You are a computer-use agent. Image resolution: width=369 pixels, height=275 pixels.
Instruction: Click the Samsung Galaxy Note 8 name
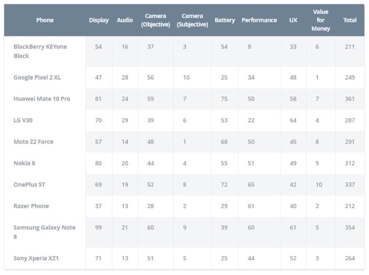pyautogui.click(x=44, y=232)
